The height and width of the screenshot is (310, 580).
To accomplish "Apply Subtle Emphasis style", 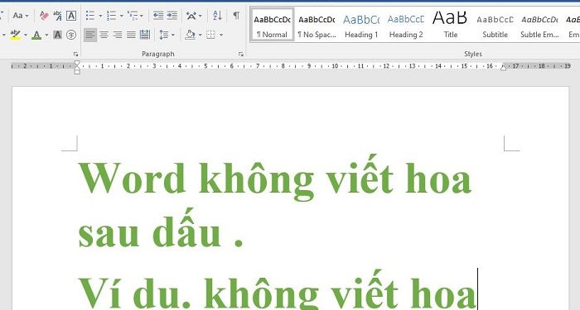I will coord(539,26).
